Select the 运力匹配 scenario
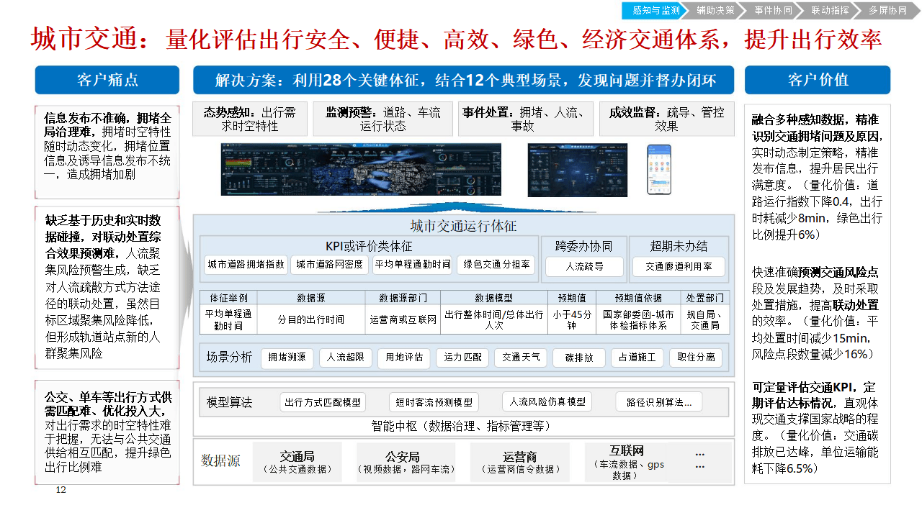This screenshot has height=518, width=922. pyautogui.click(x=462, y=358)
